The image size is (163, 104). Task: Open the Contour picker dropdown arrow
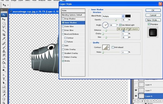click(x=108, y=47)
